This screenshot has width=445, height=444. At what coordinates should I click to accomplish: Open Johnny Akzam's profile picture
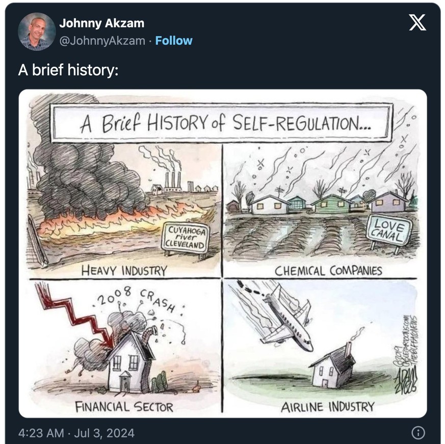tap(37, 31)
